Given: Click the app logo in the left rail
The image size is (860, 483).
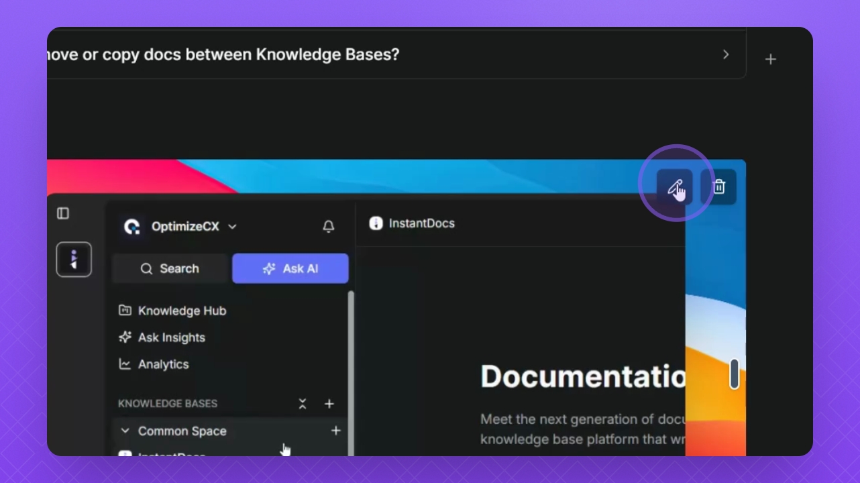Looking at the screenshot, I should pos(74,260).
